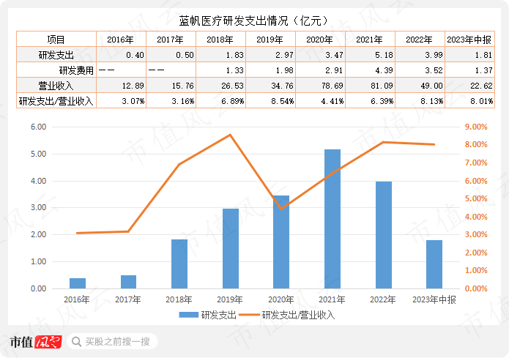
Task: Click 9.00% on right axis
Action: pos(476,127)
